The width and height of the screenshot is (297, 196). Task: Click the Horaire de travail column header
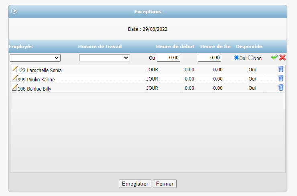100,46
